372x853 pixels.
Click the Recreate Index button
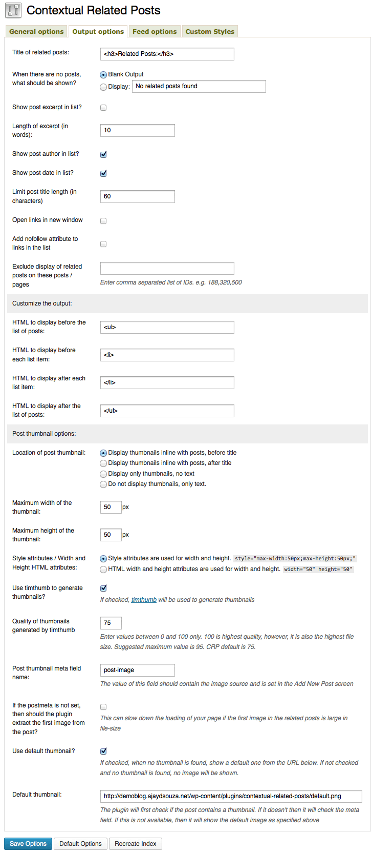tap(136, 844)
